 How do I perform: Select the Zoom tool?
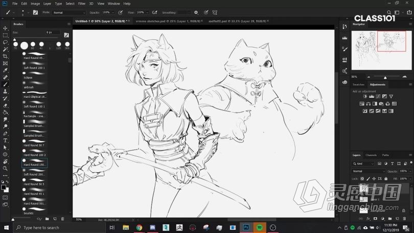[5, 168]
